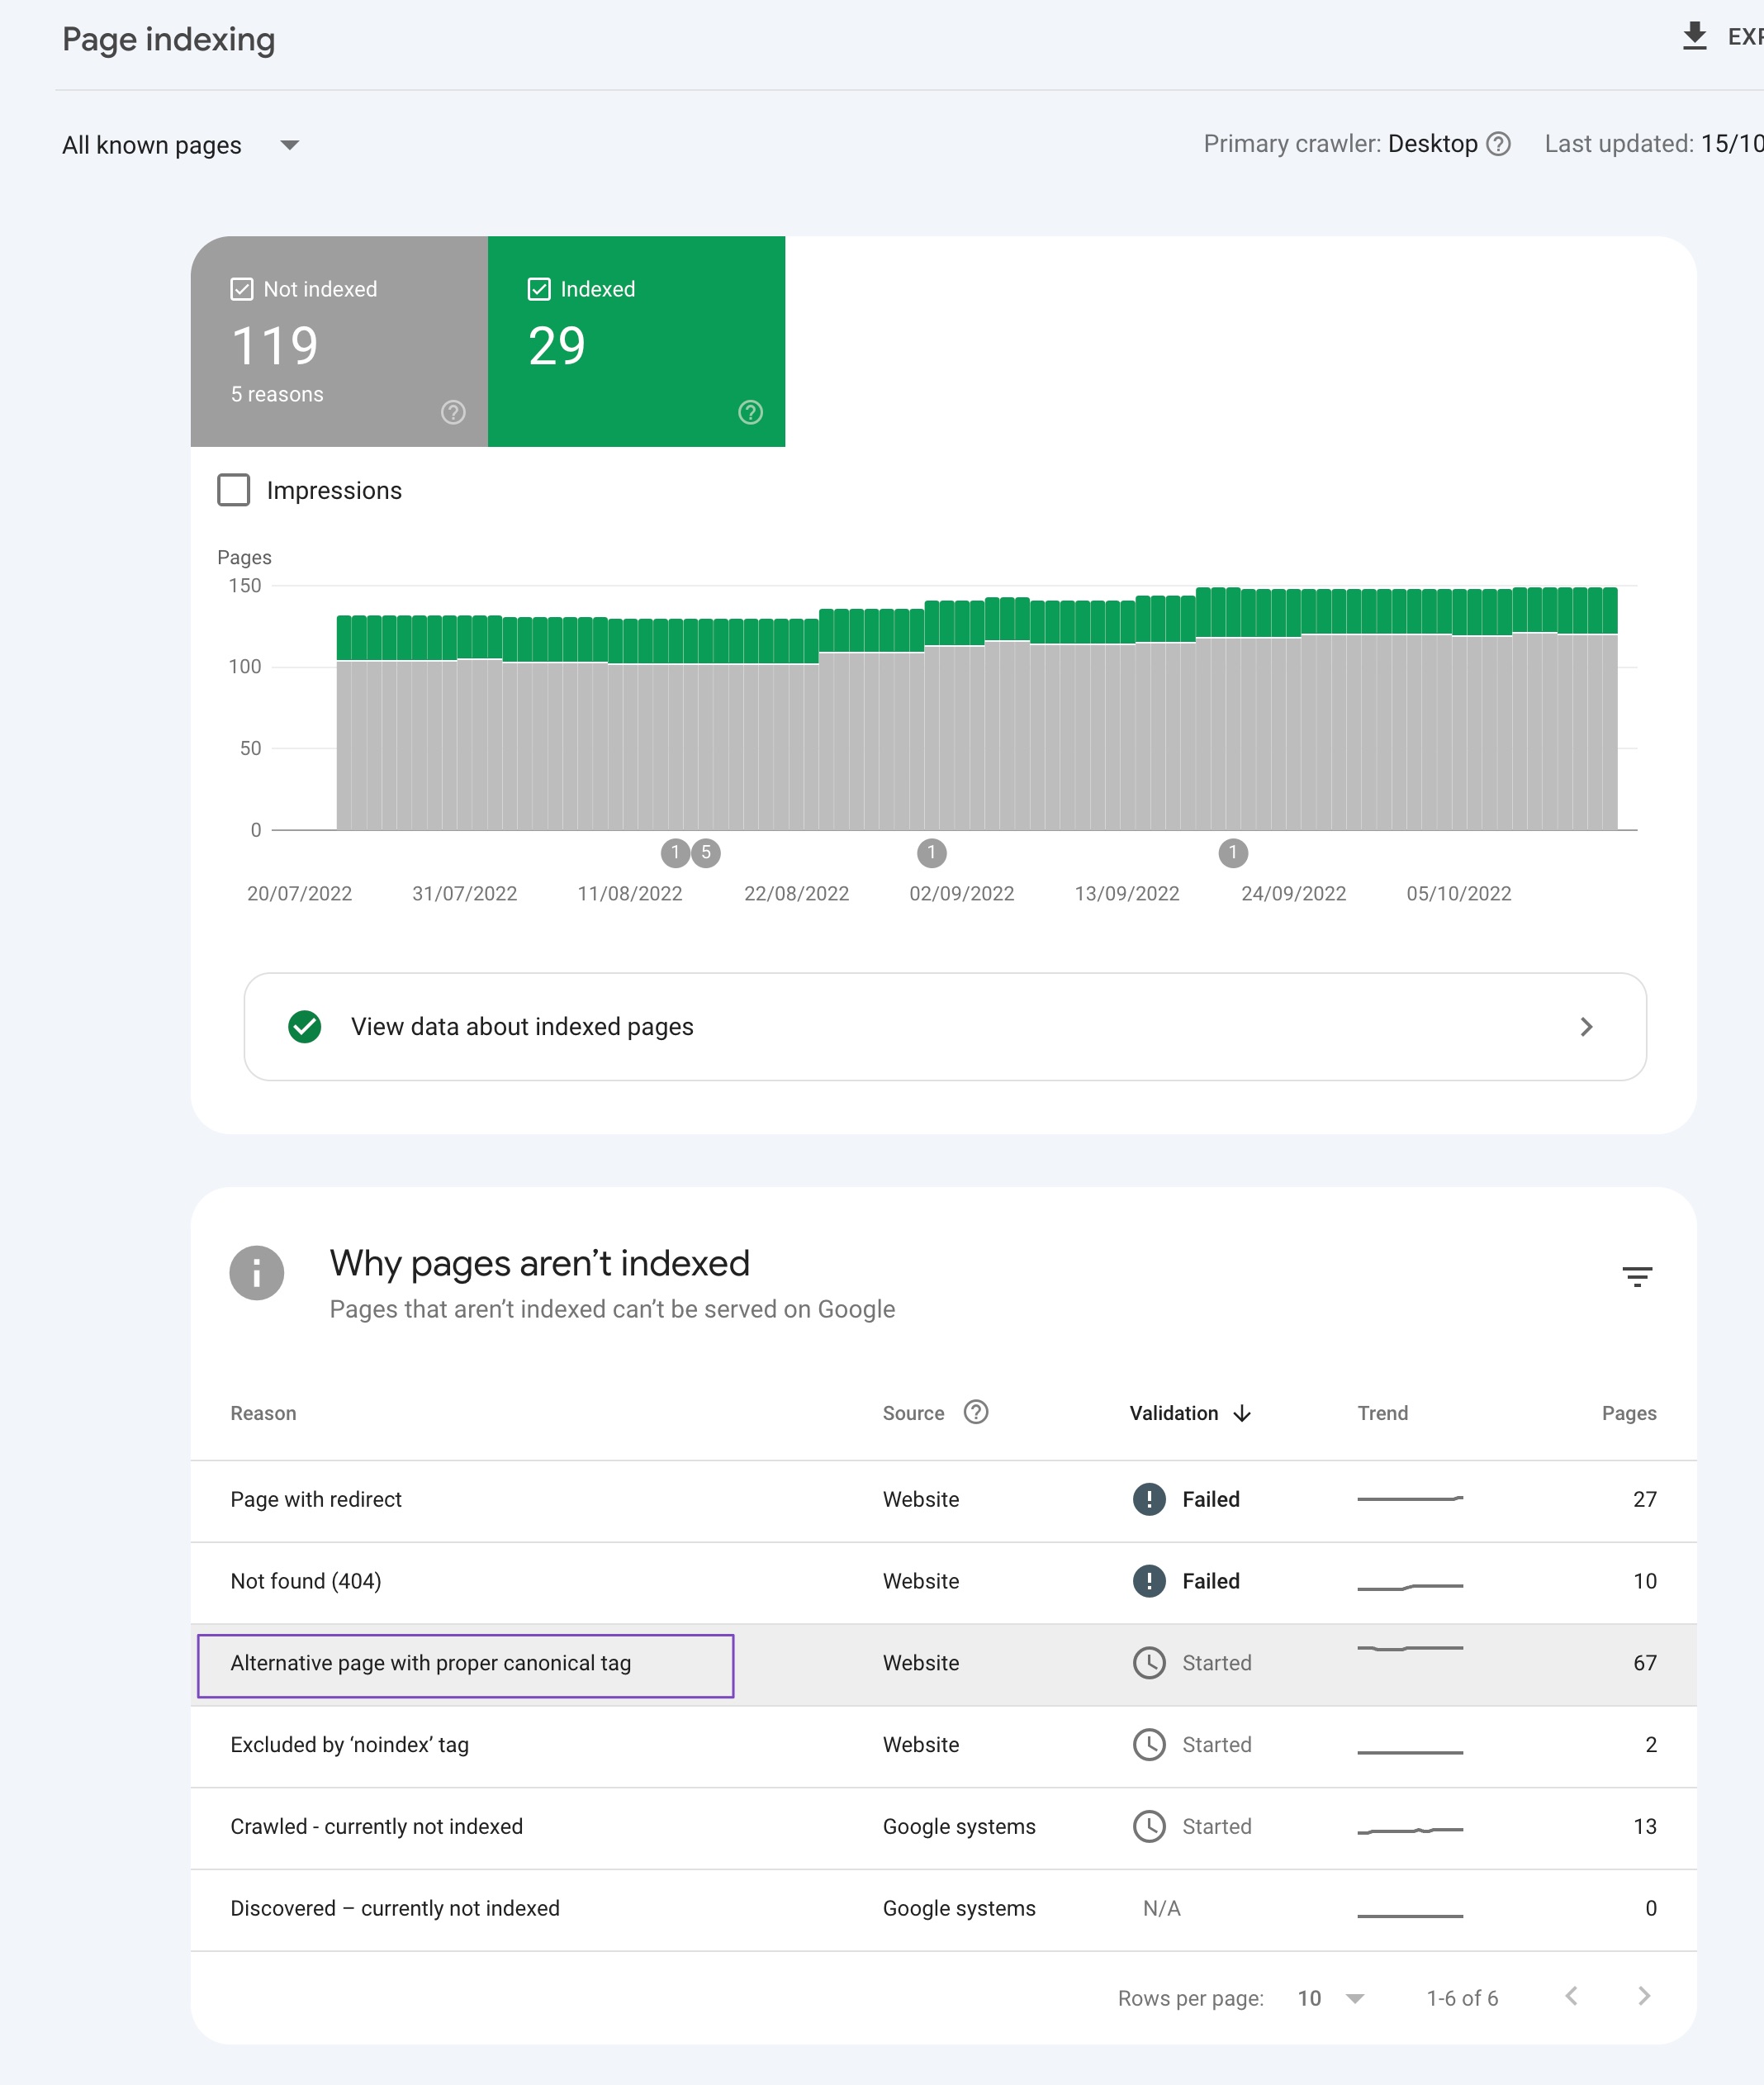The image size is (1764, 2085).
Task: Open the table filter icon
Action: point(1636,1276)
